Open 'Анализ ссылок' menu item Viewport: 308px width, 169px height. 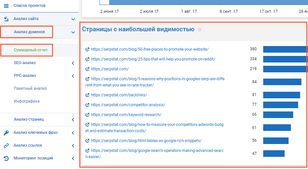coord(28,145)
